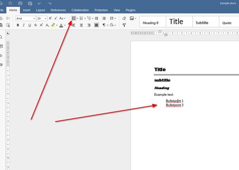Screen dimensions: 239x170
Task: Align the text right
Action: [x=89, y=25]
